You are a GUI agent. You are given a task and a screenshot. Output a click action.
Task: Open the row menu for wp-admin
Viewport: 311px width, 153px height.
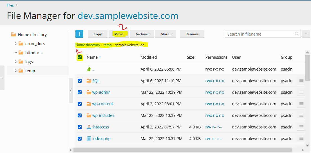click(301, 92)
